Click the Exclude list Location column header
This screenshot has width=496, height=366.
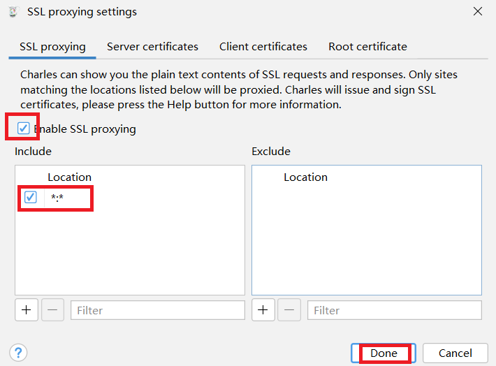(x=305, y=177)
